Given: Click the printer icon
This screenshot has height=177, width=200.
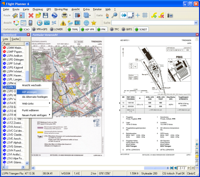Looking at the screenshot, I should click(x=64, y=16).
